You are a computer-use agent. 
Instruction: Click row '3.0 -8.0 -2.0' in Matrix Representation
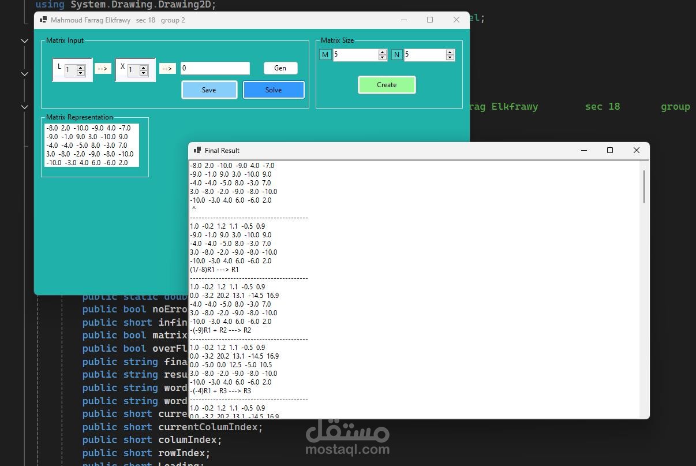tap(89, 154)
